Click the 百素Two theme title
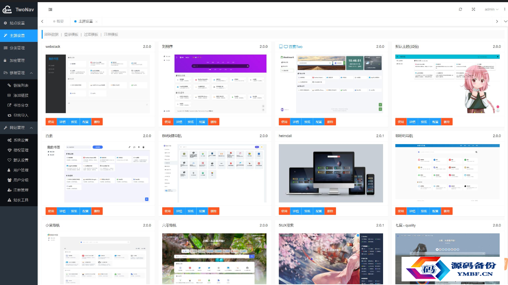This screenshot has height=285, width=508. (x=295, y=47)
